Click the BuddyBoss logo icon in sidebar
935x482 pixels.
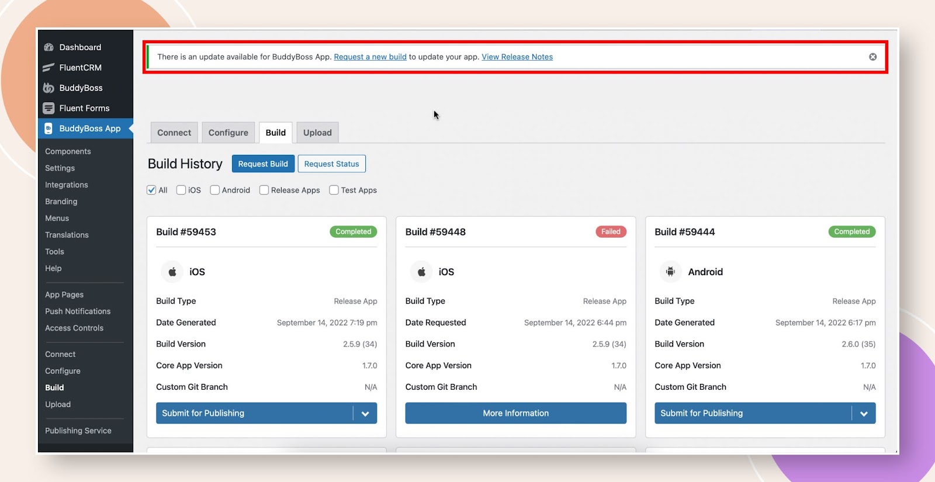pos(49,88)
